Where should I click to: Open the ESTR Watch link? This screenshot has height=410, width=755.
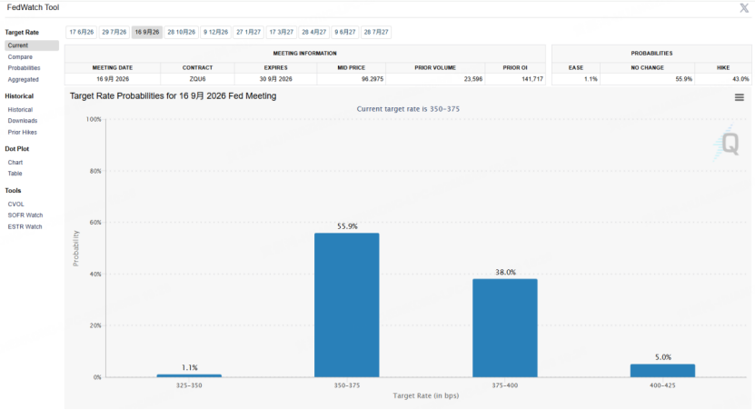coord(25,227)
